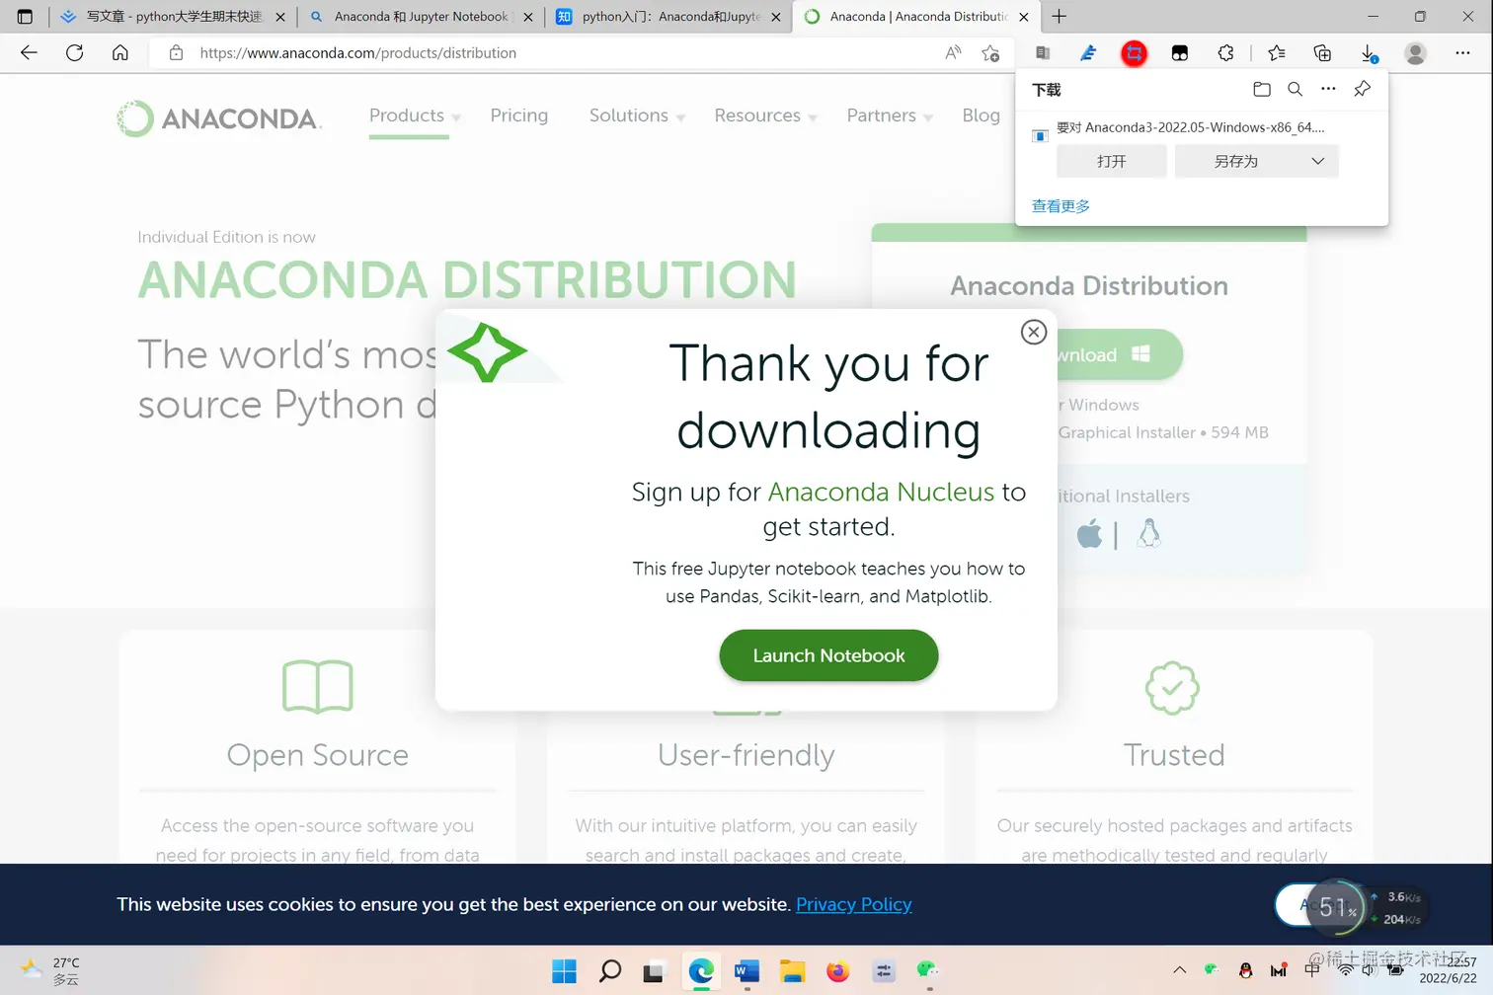
Task: Add this page to favorites star
Action: point(990,53)
